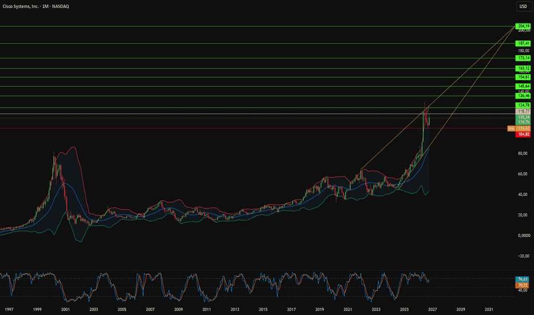Click the 17d 7h countdown label
534x315 pixels.
[523, 122]
